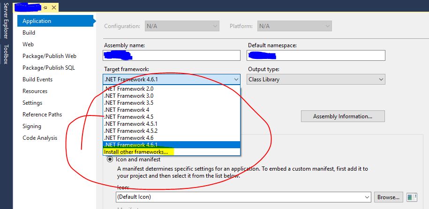Choose .NET Framework 3.5 from list
The width and height of the screenshot is (429, 209).
click(x=172, y=103)
